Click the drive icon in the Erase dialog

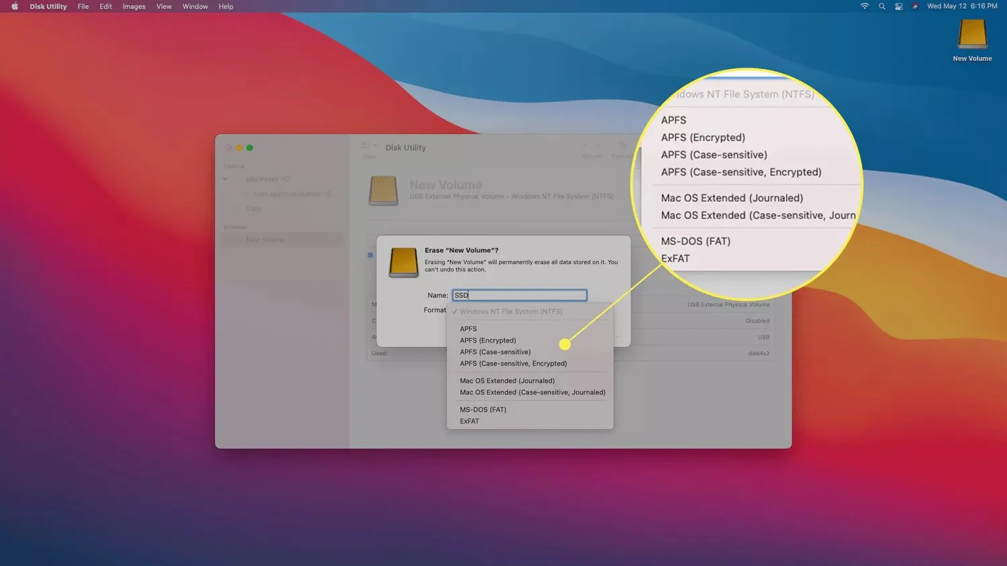pyautogui.click(x=403, y=262)
